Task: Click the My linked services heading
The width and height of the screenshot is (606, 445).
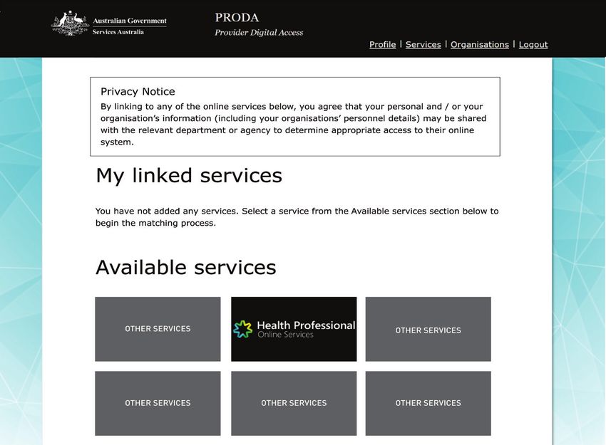Action: tap(189, 176)
